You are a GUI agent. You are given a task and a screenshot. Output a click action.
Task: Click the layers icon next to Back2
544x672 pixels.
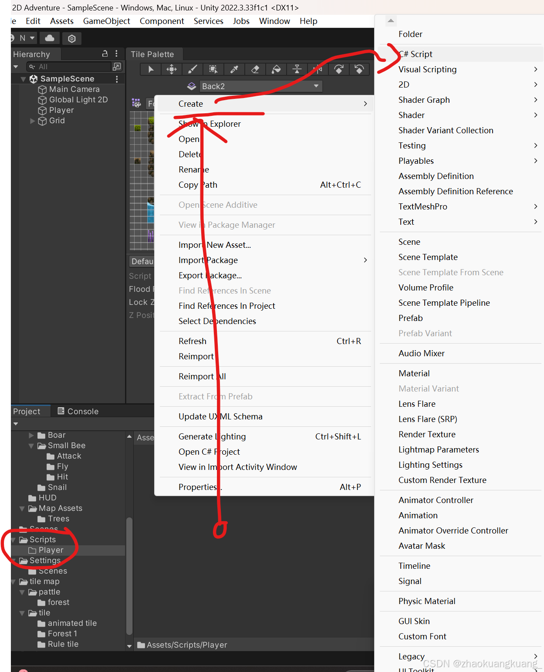pos(192,86)
